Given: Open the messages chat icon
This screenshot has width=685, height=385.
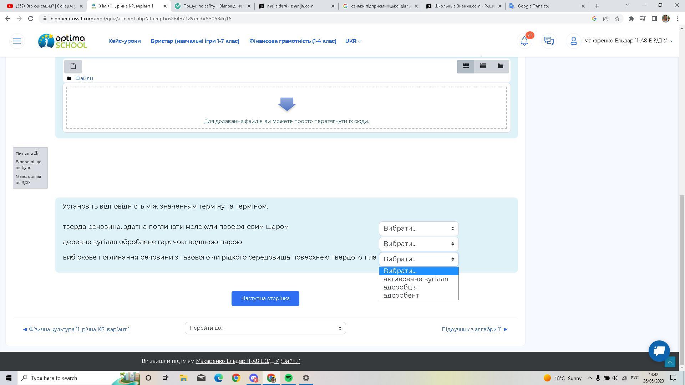Looking at the screenshot, I should [x=549, y=41].
